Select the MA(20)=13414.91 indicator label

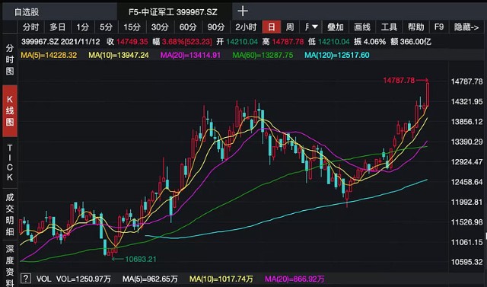[x=190, y=56]
